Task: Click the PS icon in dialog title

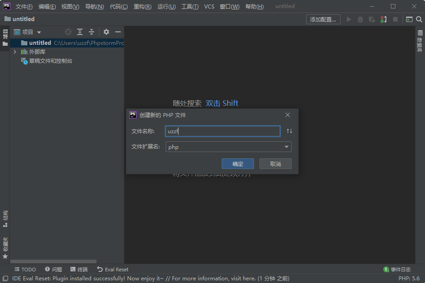Action: (x=133, y=115)
